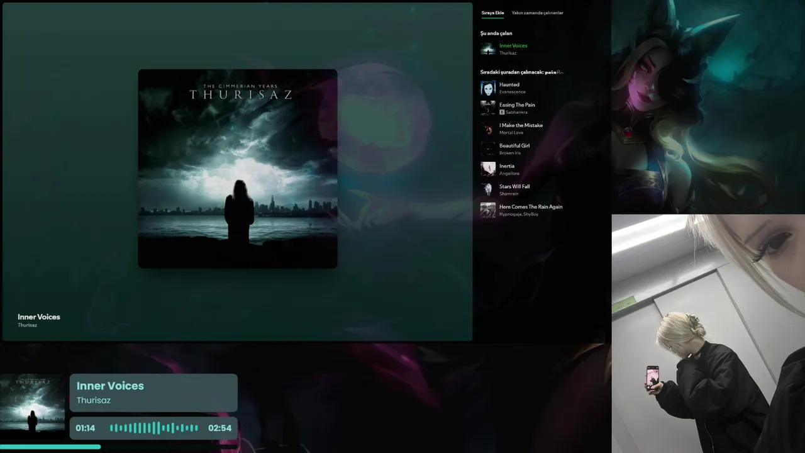805x453 pixels.
Task: Select the Beautiful Girl track title
Action: pyautogui.click(x=514, y=146)
